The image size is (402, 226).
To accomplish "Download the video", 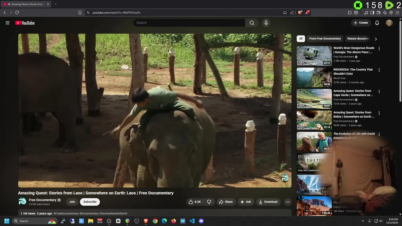I will click(268, 202).
